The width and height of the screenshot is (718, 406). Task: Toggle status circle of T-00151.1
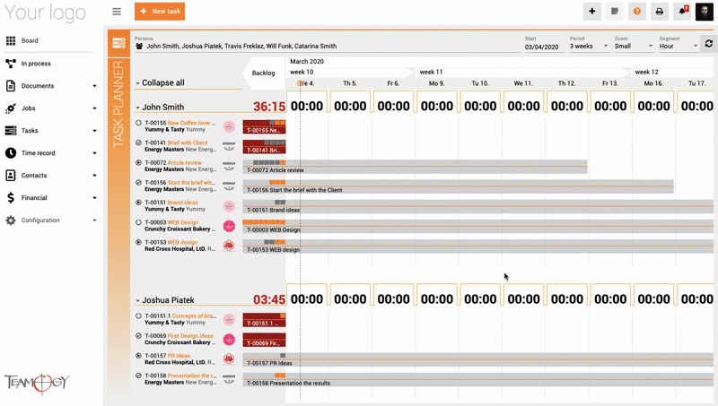[x=138, y=315]
